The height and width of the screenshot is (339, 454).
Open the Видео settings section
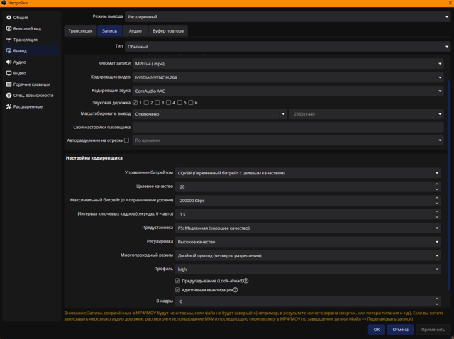[20, 73]
